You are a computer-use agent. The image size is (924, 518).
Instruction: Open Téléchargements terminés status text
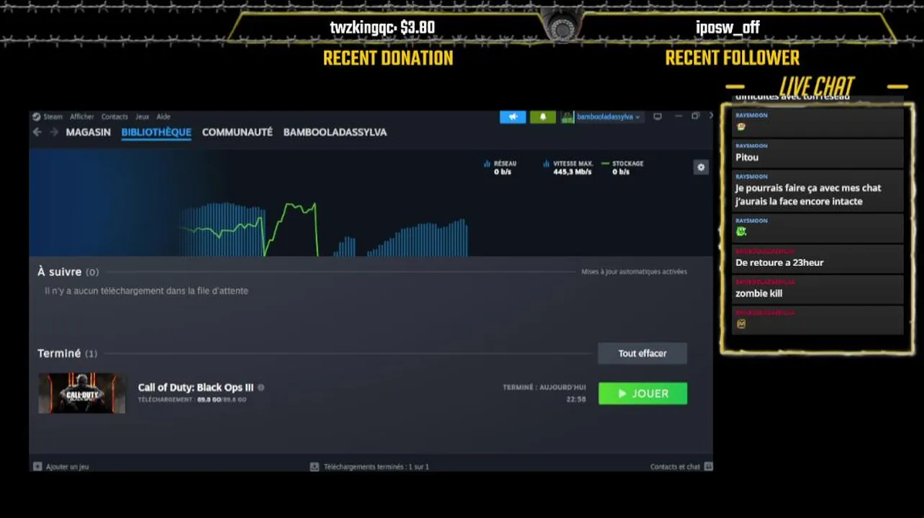(x=376, y=467)
